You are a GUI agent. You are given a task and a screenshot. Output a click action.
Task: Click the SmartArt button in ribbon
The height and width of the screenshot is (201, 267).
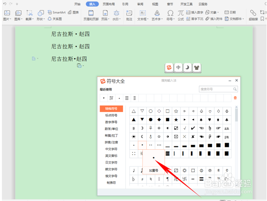[x=57, y=12]
